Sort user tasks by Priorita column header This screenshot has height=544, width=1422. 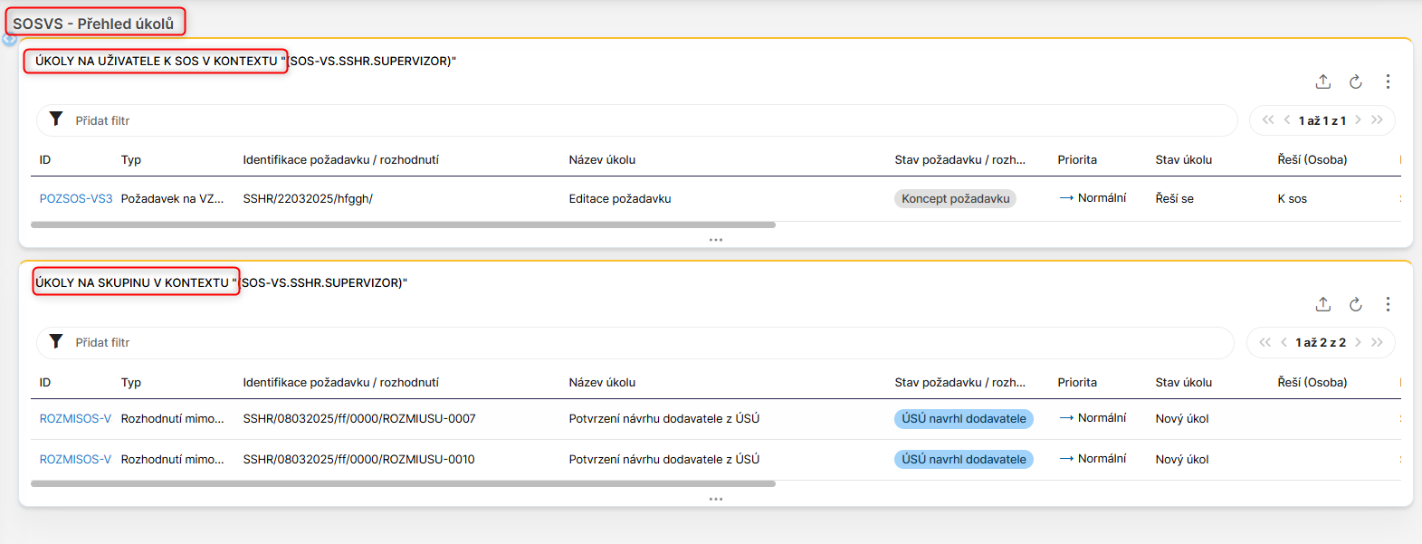coord(1077,159)
